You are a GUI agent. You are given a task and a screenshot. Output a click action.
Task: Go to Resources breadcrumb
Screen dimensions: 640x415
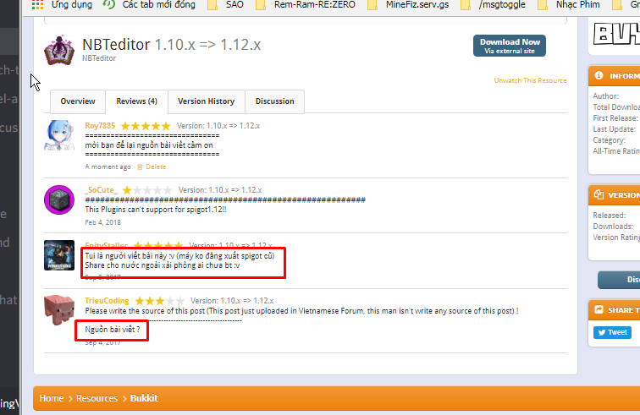pyautogui.click(x=97, y=398)
